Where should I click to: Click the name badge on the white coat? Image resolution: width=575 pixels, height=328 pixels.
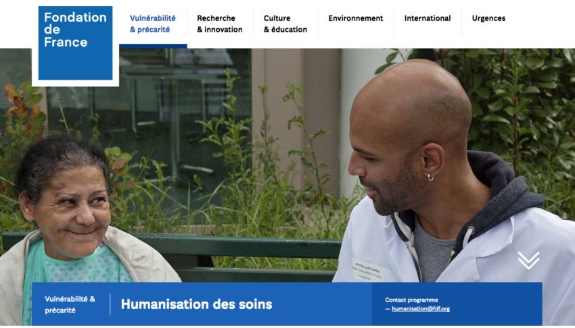pyautogui.click(x=368, y=271)
